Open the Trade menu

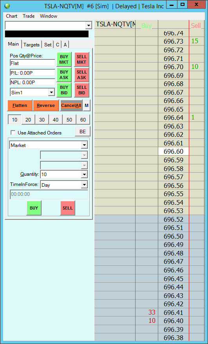click(29, 16)
